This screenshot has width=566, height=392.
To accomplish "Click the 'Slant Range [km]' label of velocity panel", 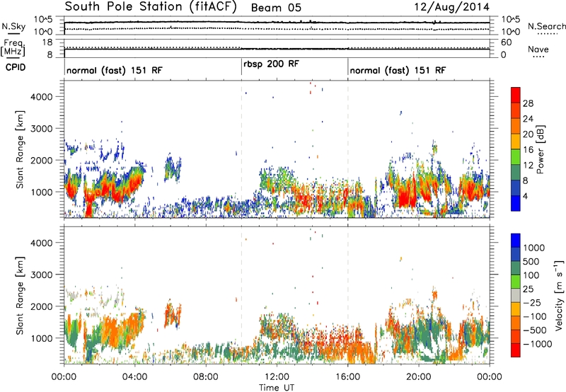I will (21, 296).
